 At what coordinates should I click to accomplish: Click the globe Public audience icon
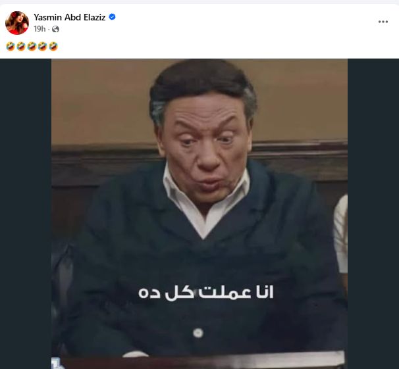(55, 29)
